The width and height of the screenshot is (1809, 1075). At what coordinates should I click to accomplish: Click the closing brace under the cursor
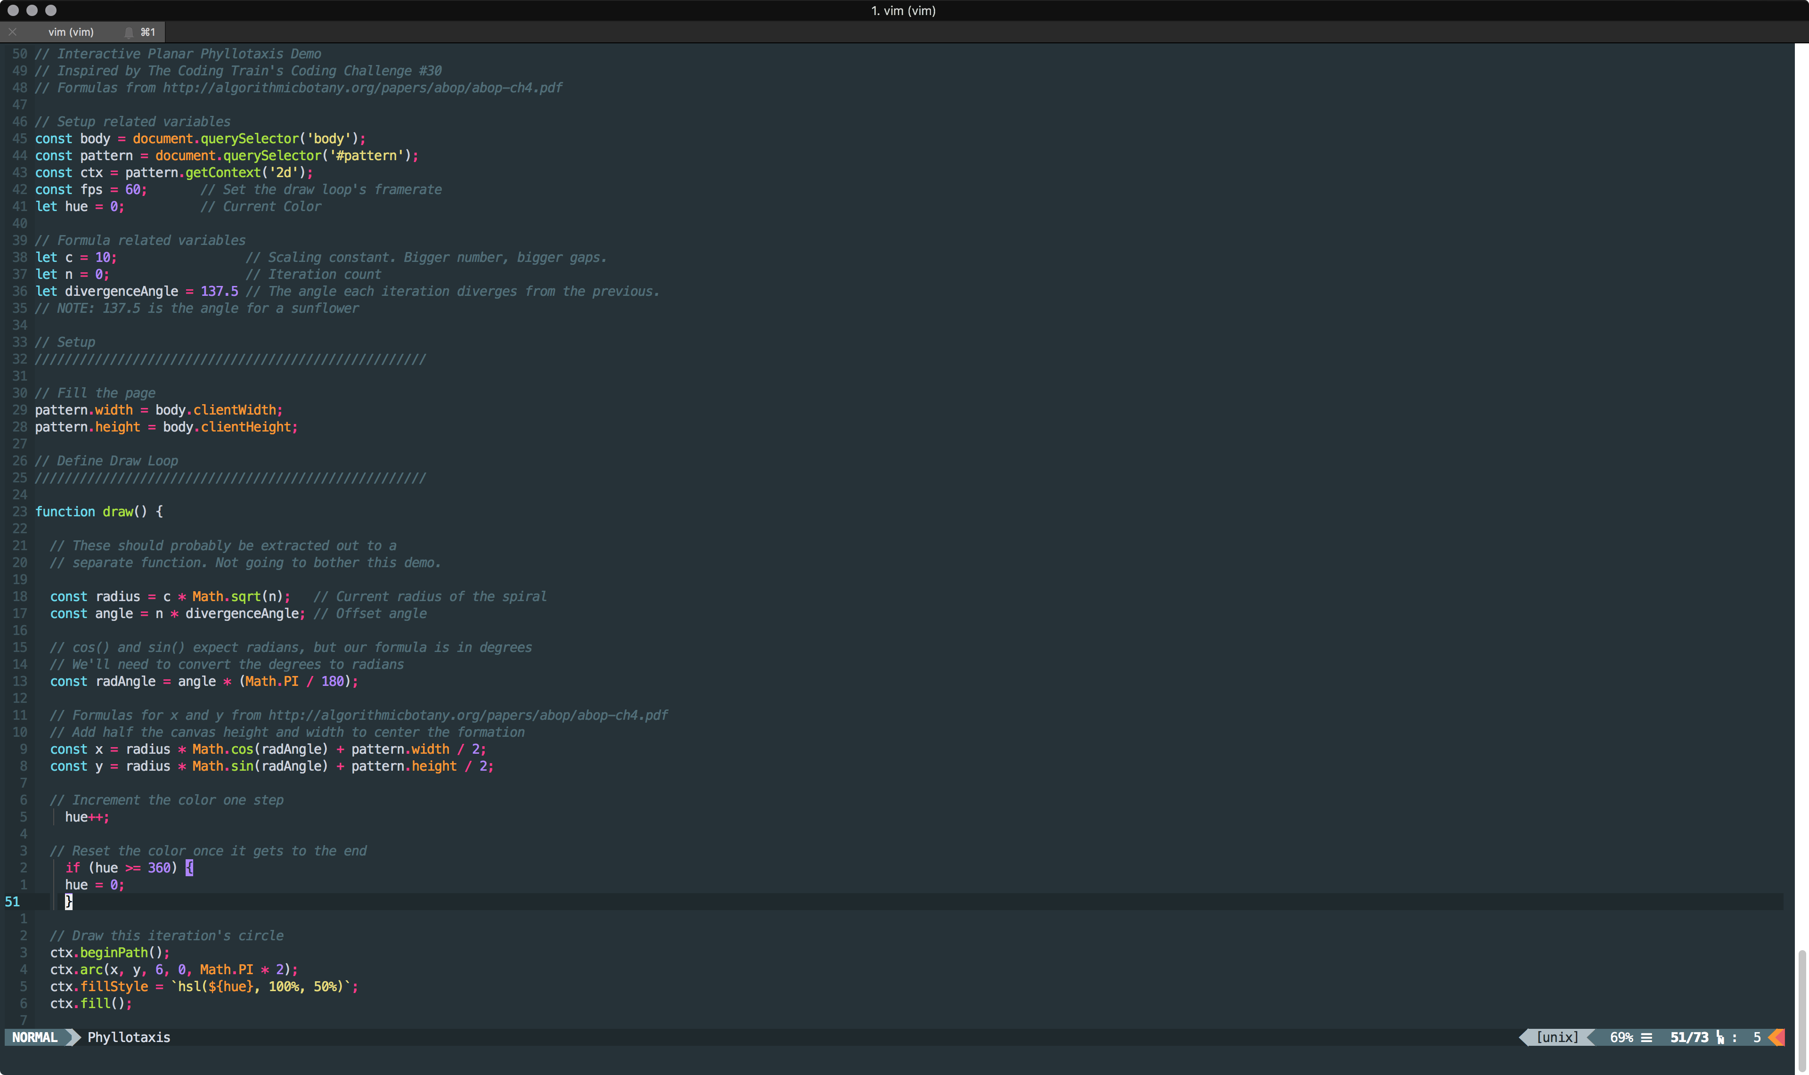pyautogui.click(x=69, y=902)
